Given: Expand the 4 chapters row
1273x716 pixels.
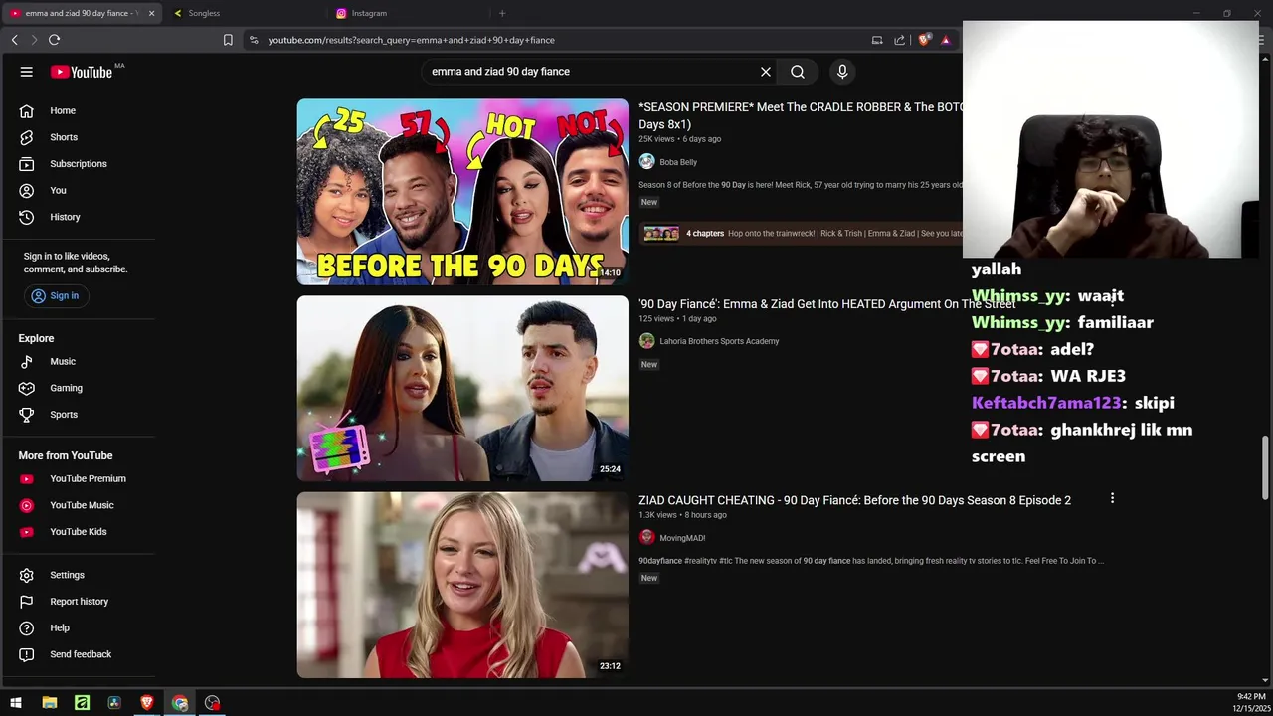Looking at the screenshot, I should [801, 234].
